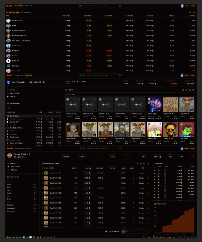This screenshot has width=202, height=242.
Task: Switch to compact list view icon in collections table
Action: point(190,13)
